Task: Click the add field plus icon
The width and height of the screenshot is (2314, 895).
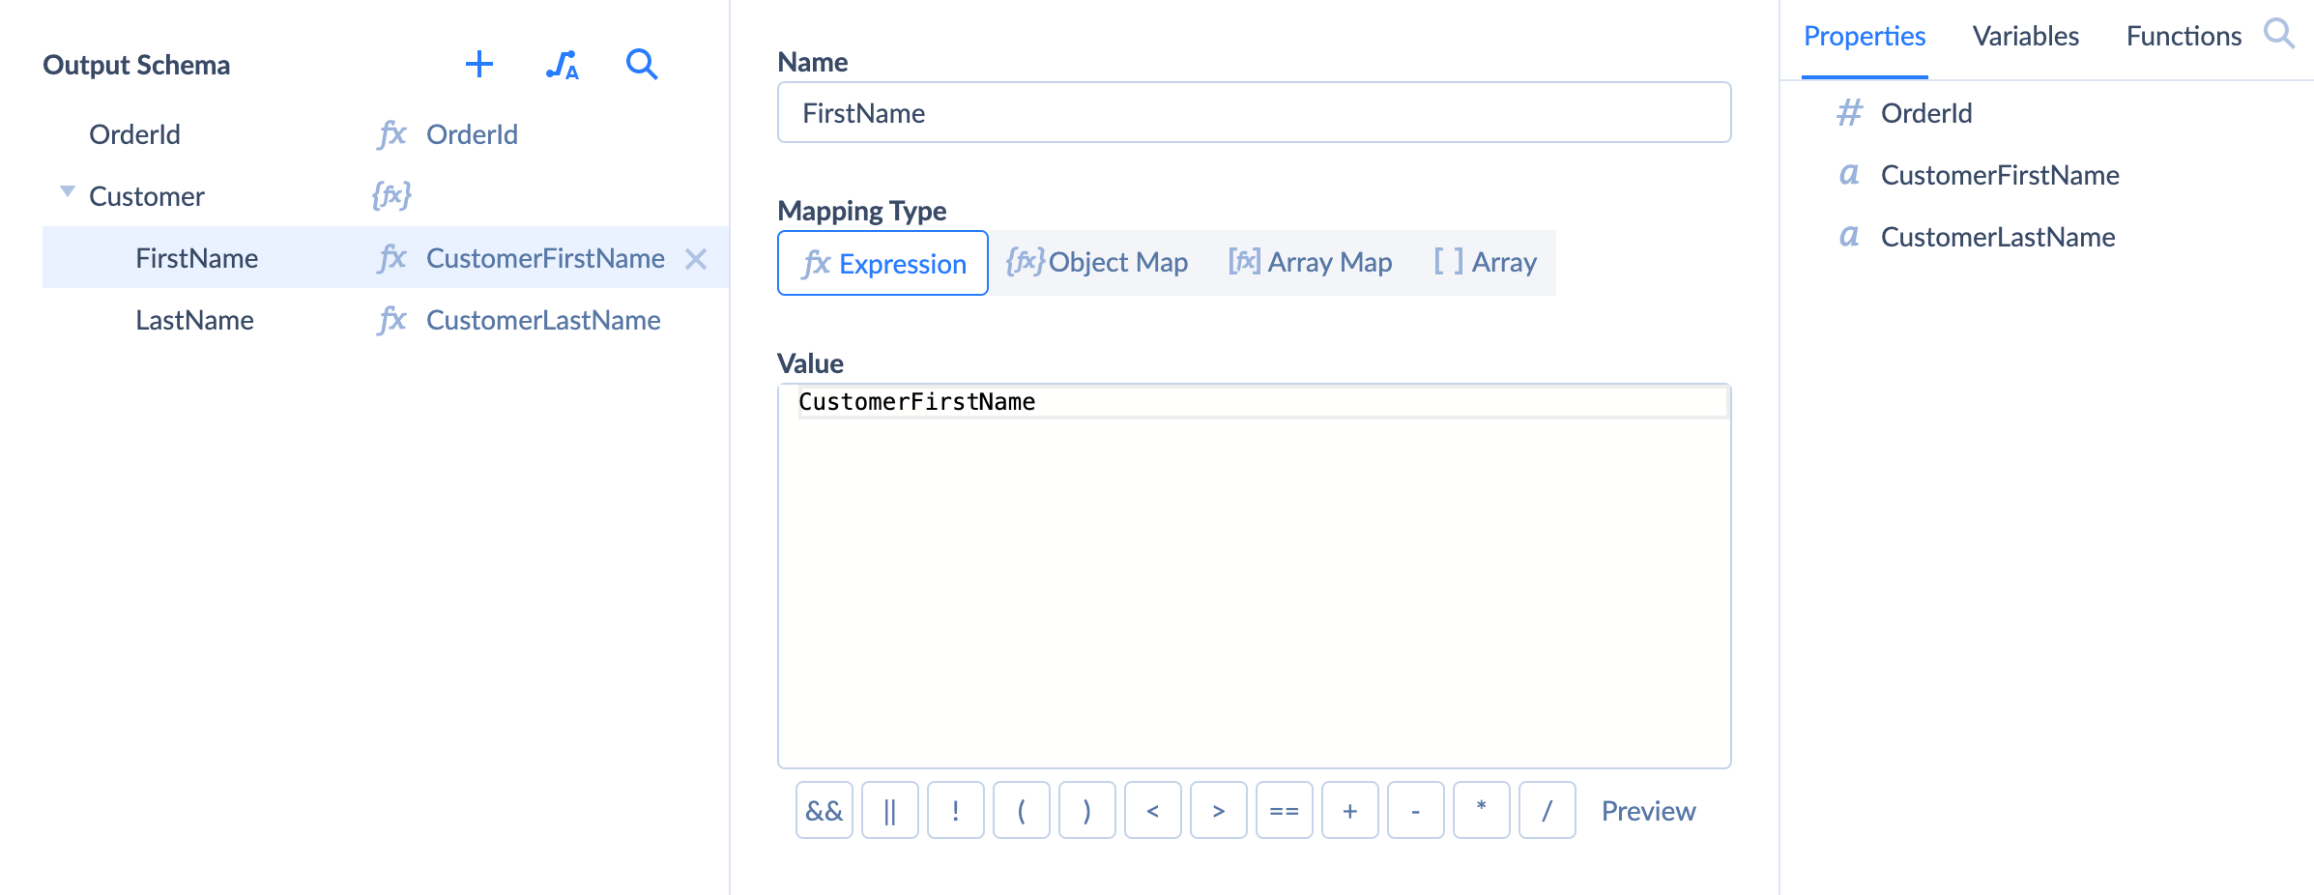Action: 479,64
